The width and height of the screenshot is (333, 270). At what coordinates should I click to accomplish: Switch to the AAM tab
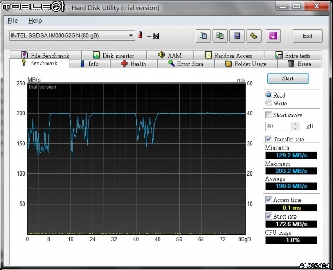coord(170,56)
